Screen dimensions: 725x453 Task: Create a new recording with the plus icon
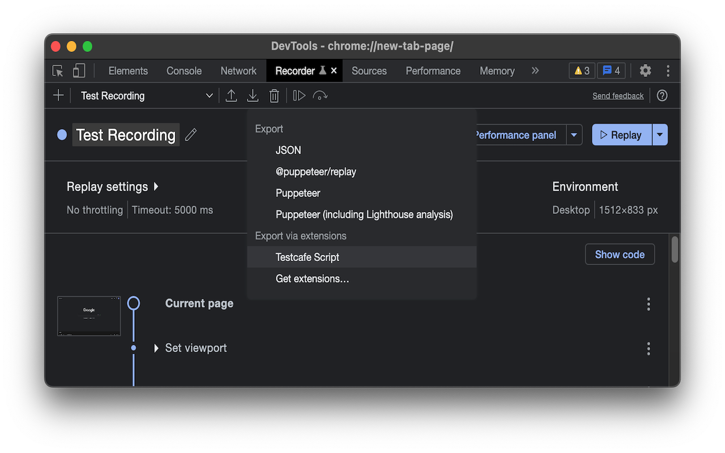(58, 95)
